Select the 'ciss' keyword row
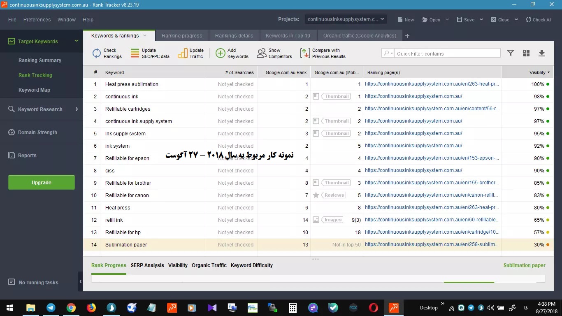This screenshot has width=562, height=316. pos(318,170)
